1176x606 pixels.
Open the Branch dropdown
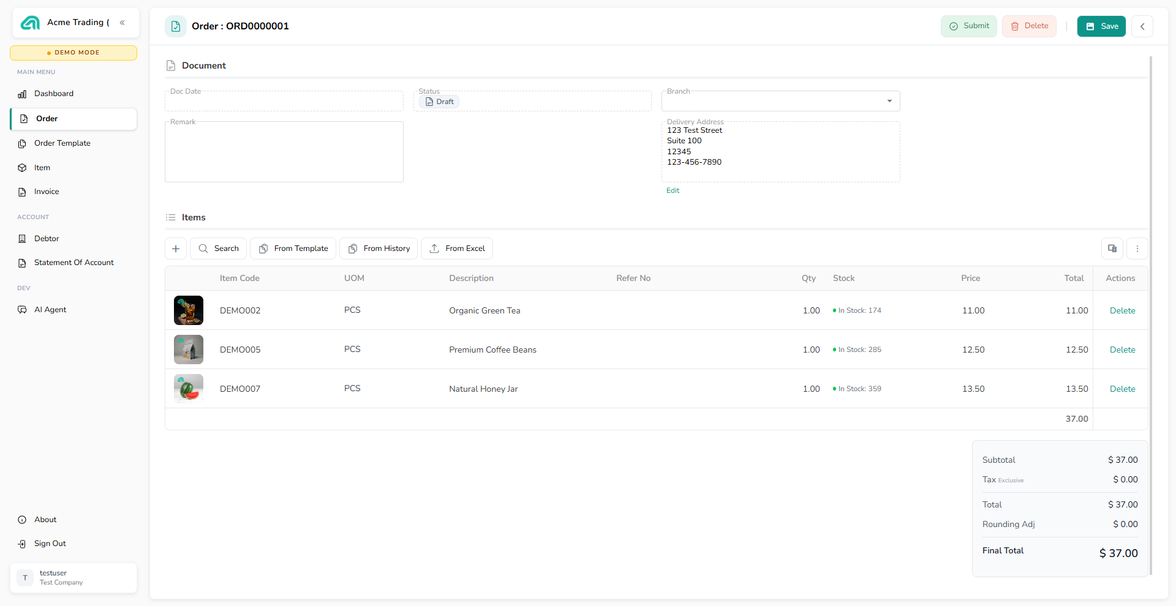(x=781, y=101)
